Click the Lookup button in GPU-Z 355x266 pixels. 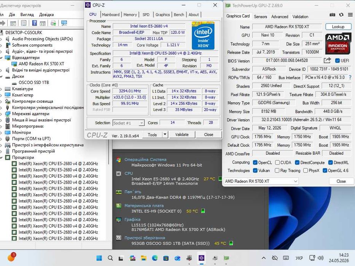point(338,27)
